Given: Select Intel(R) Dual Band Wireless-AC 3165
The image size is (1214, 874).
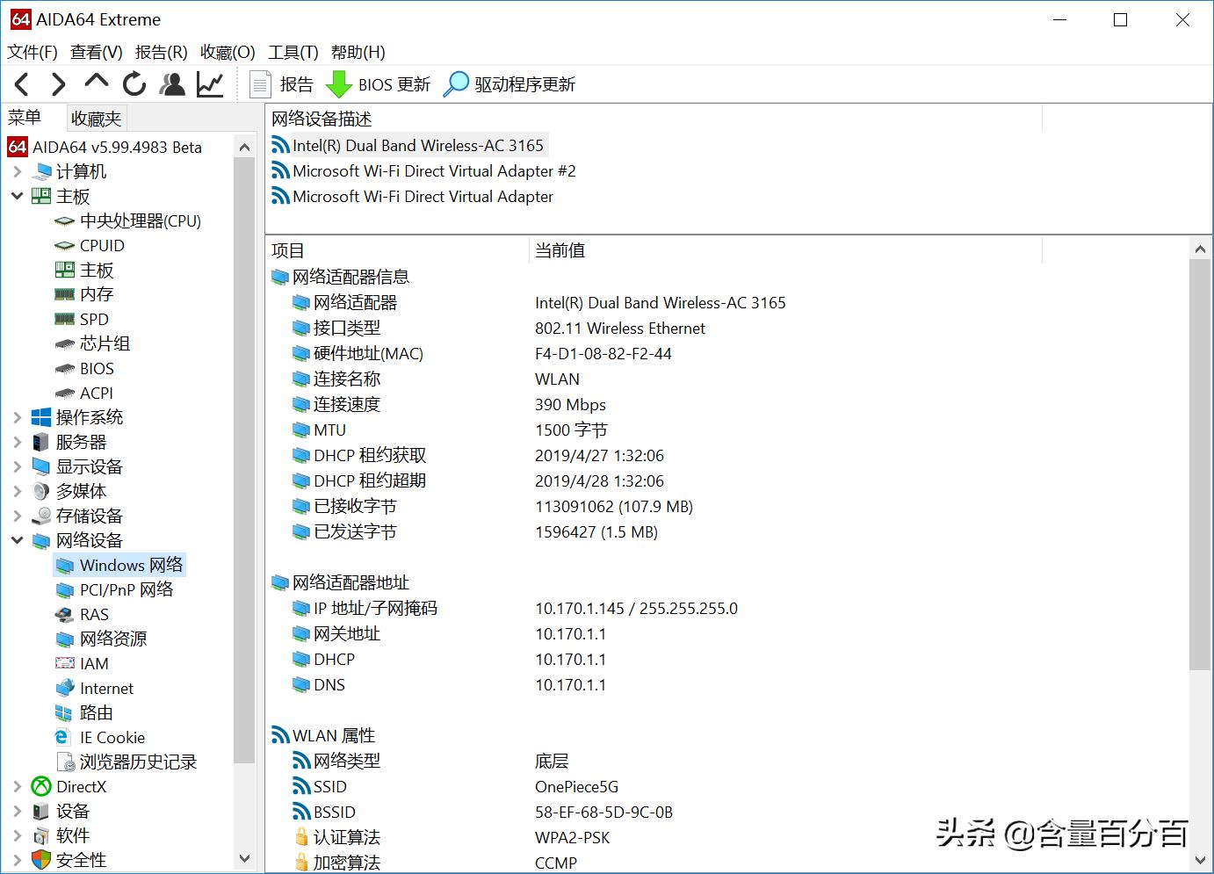Looking at the screenshot, I should pyautogui.click(x=416, y=145).
